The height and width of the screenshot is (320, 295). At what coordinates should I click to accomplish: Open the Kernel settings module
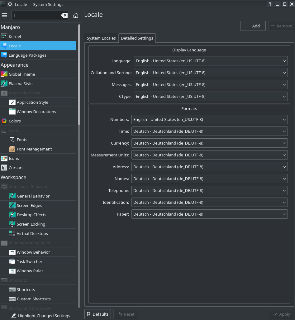pos(15,36)
